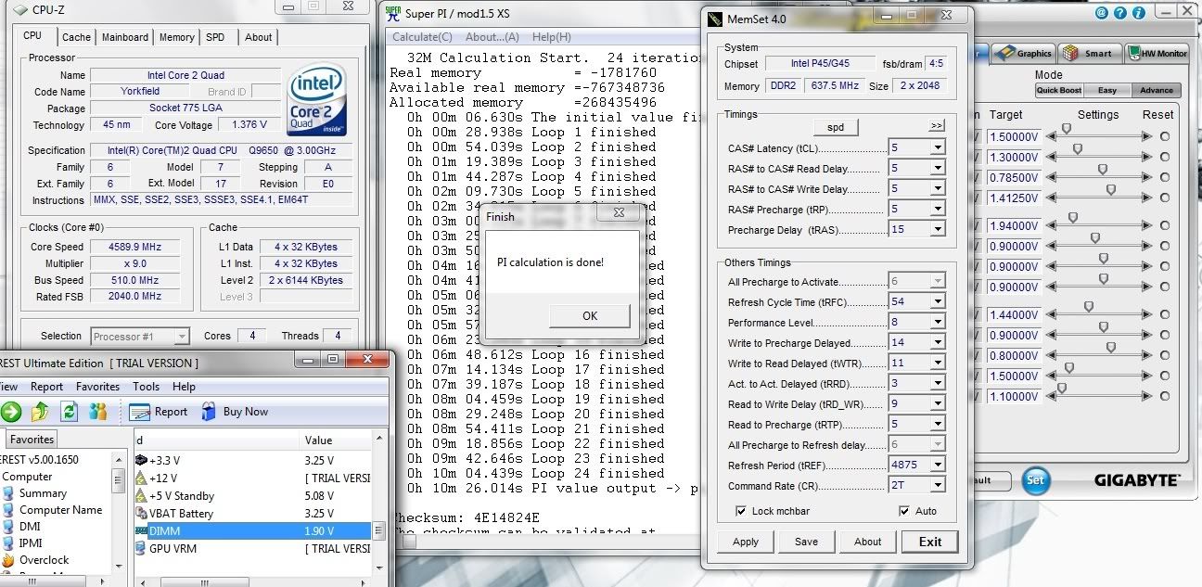Select Overclock in the Everest tree
1202x587 pixels.
click(44, 560)
